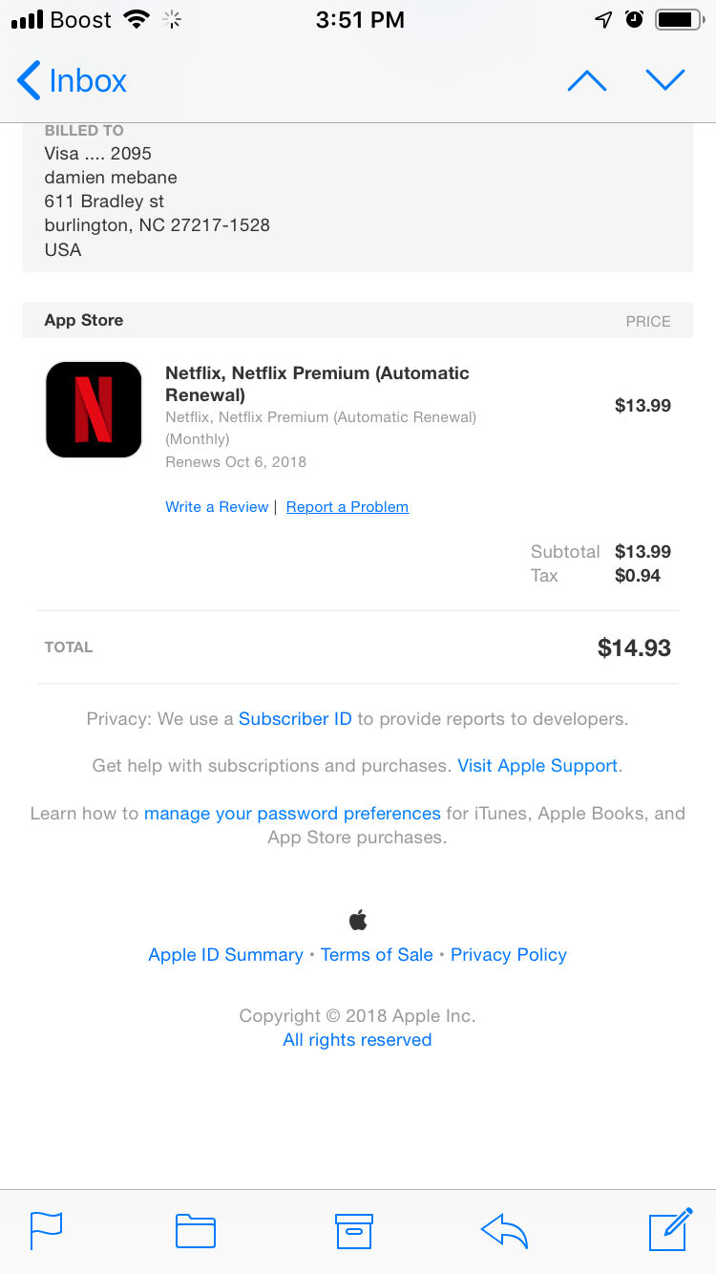Tap the Netflix app icon
The height and width of the screenshot is (1274, 716).
(x=94, y=410)
